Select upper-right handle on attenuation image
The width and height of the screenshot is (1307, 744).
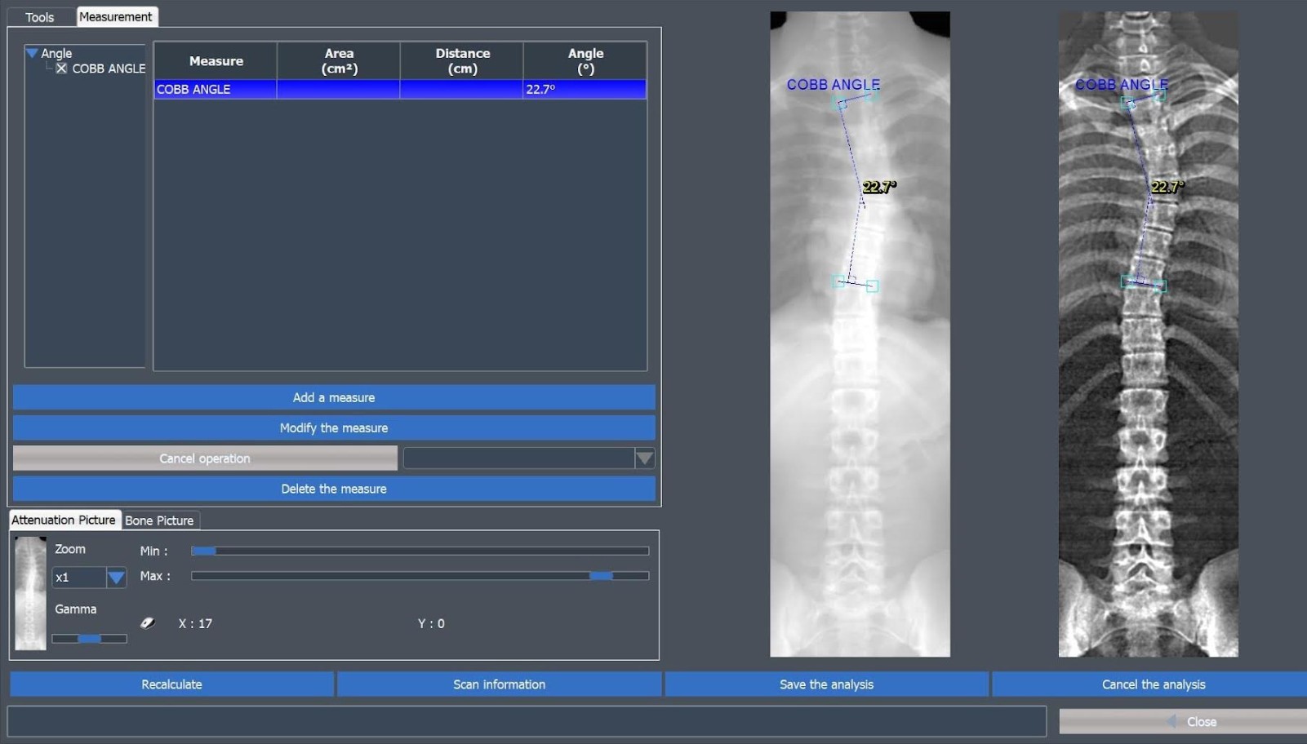tap(872, 95)
